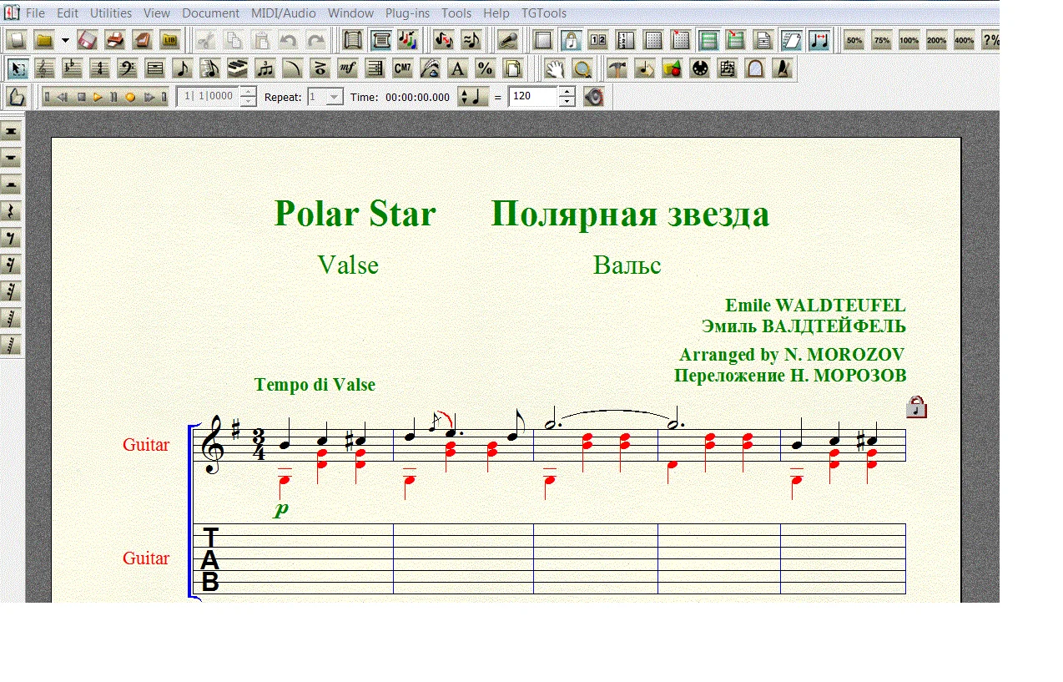The height and width of the screenshot is (682, 1063).
Task: Decrease the tempo value with down arrow
Action: click(x=567, y=102)
